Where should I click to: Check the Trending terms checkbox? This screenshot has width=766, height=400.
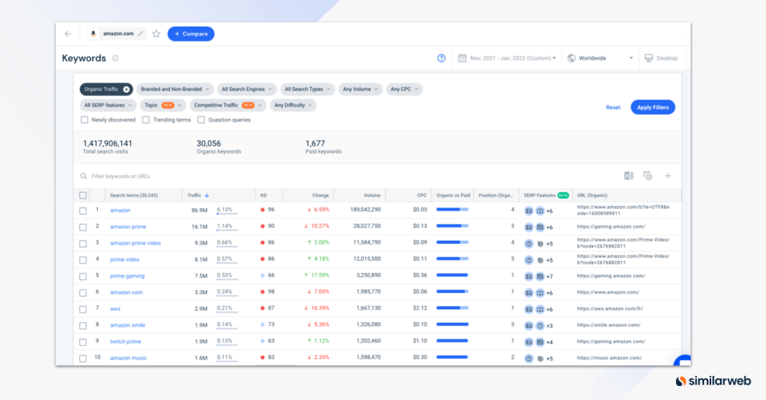click(x=146, y=120)
